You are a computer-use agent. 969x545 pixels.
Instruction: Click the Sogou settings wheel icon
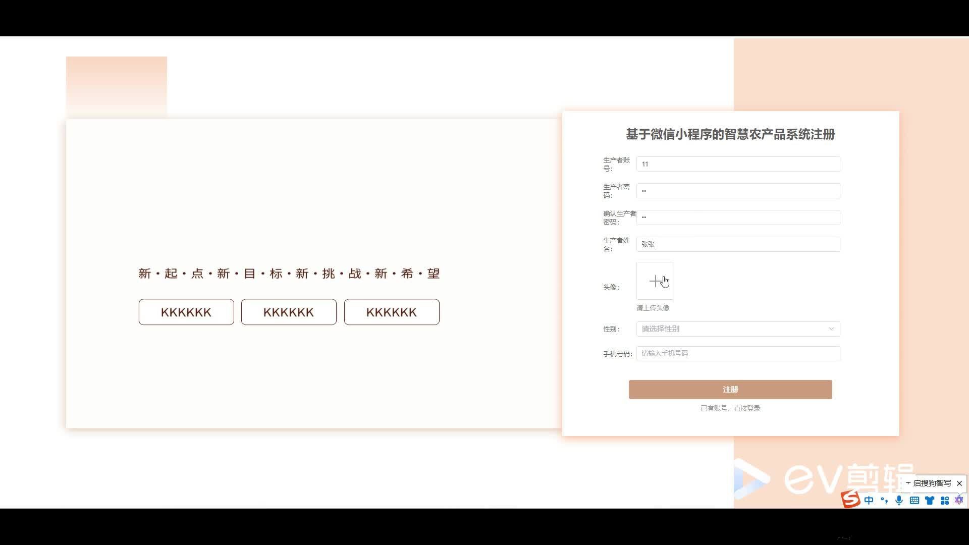point(959,500)
